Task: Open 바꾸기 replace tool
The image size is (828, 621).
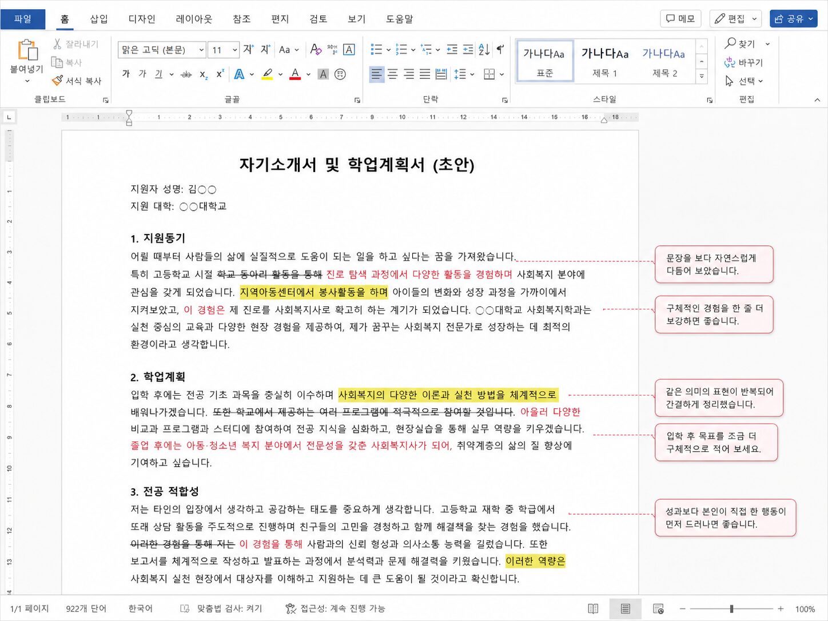Action: click(x=743, y=62)
